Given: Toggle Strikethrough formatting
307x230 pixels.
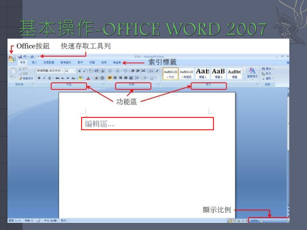Looking at the screenshot, I should [57, 78].
